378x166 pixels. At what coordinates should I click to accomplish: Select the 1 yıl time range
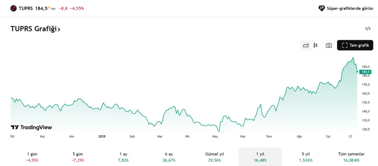[260, 157]
